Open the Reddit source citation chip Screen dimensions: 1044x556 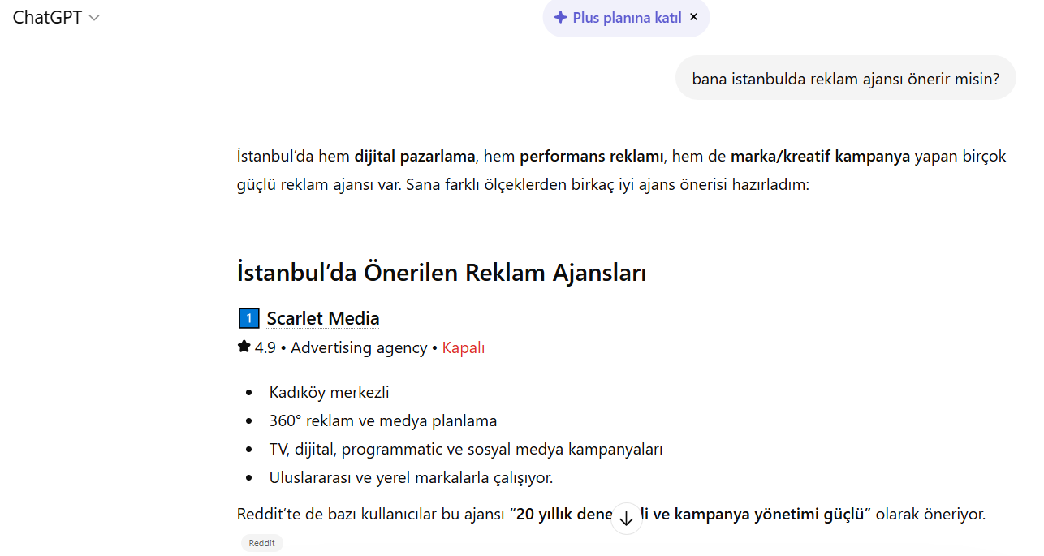[262, 543]
